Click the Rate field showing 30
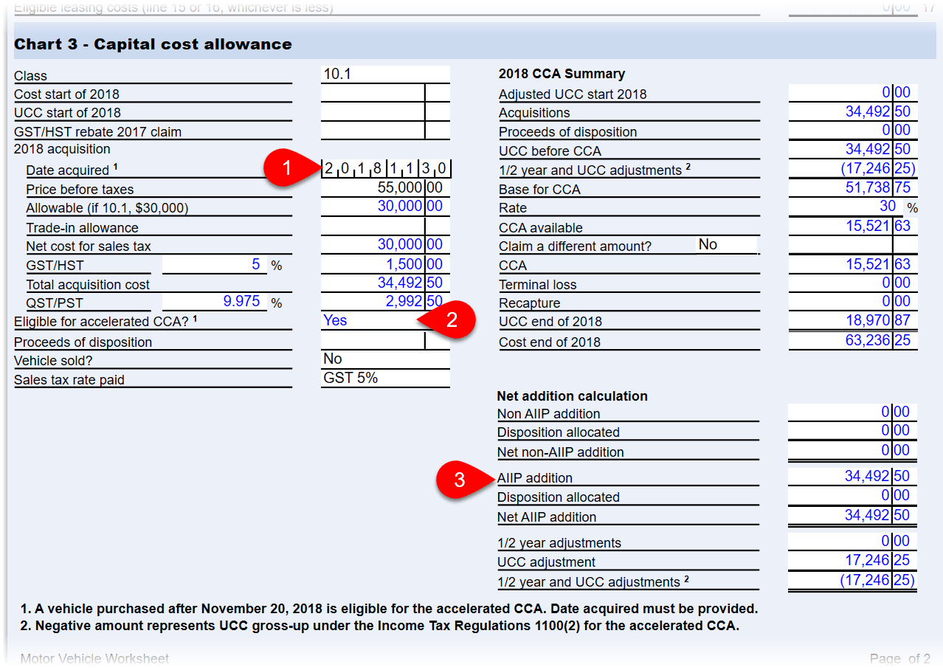 click(x=846, y=207)
